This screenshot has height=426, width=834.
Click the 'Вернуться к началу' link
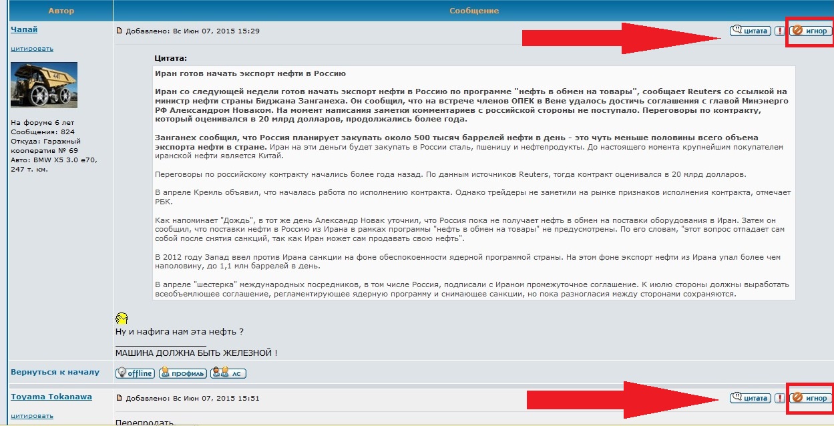coord(55,372)
